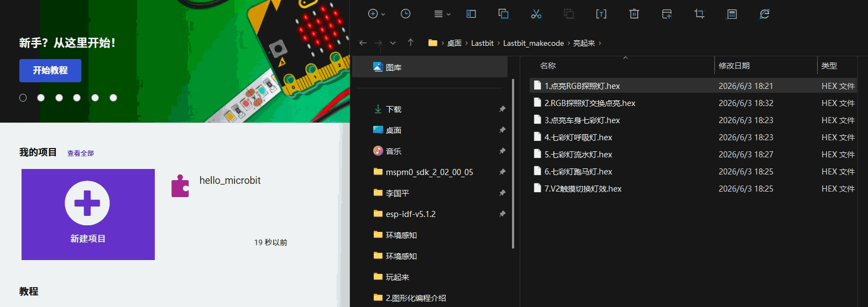
Task: Open the view layout lines dropdown
Action: pyautogui.click(x=442, y=14)
